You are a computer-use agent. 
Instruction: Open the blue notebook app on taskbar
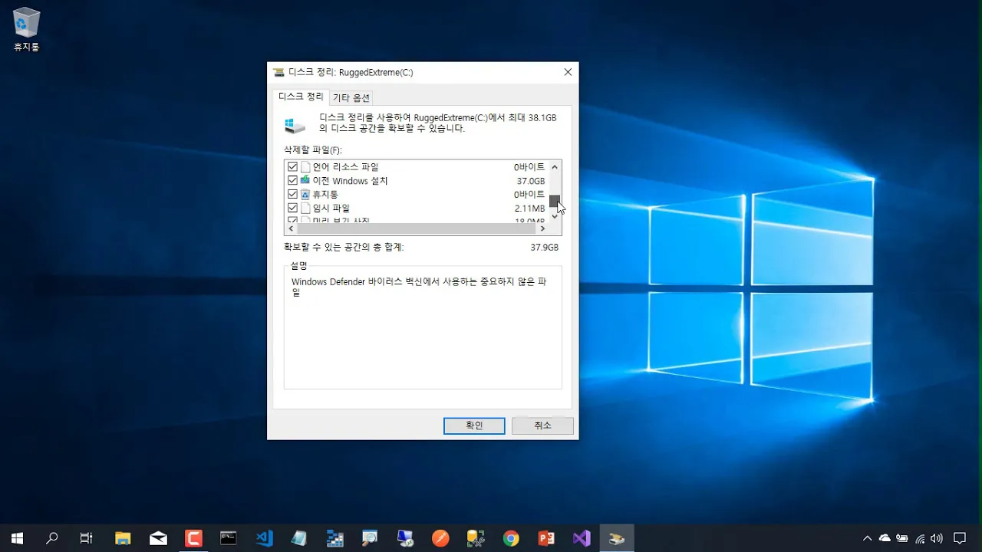pyautogui.click(x=299, y=538)
